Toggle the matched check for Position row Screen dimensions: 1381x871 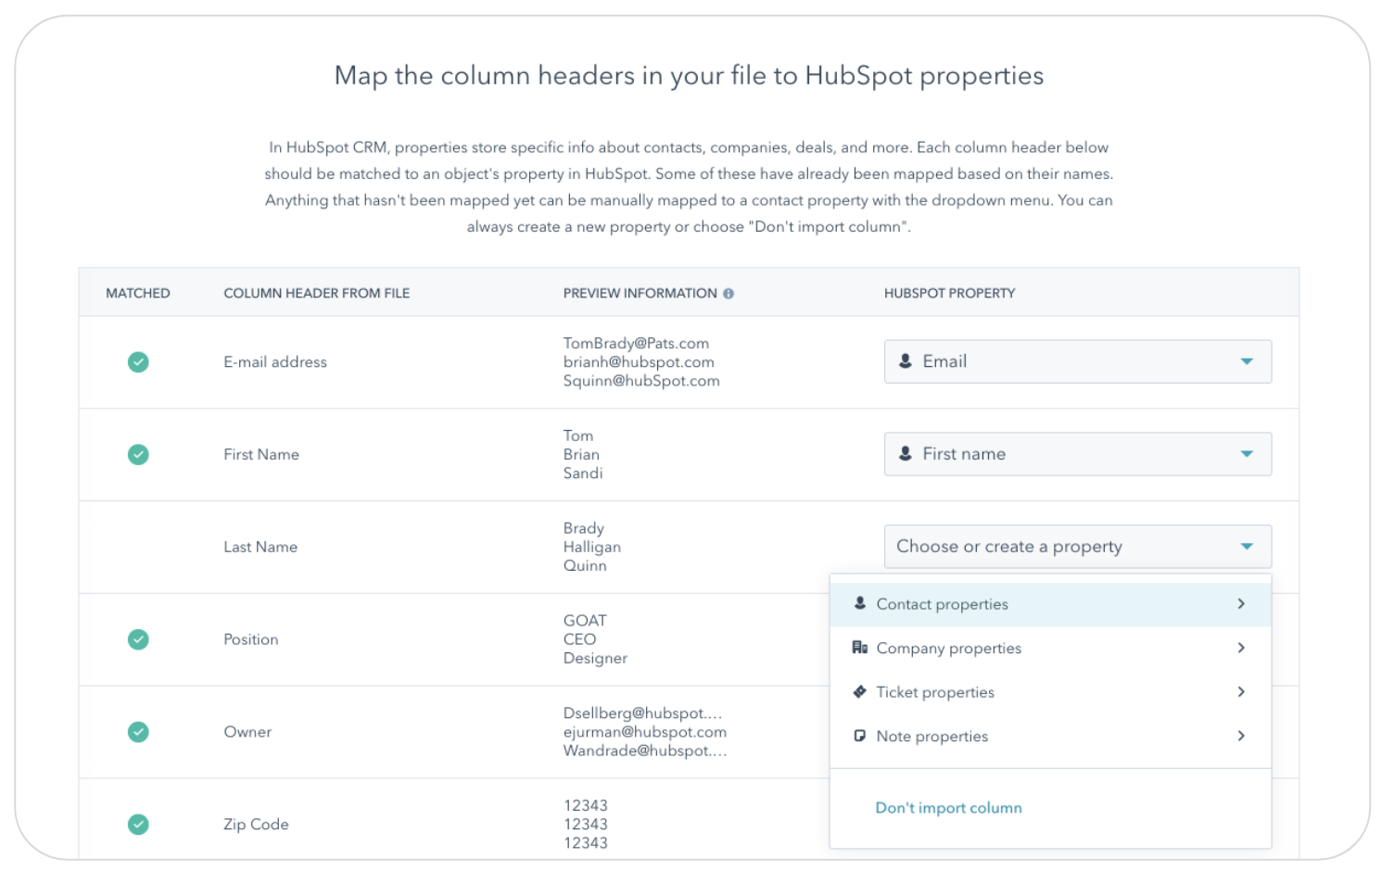coord(138,639)
